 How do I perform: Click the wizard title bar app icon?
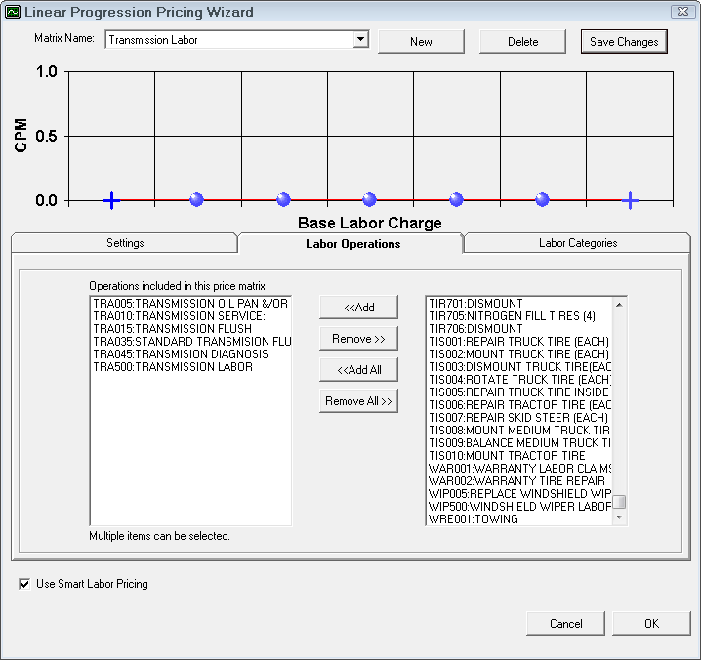[12, 12]
